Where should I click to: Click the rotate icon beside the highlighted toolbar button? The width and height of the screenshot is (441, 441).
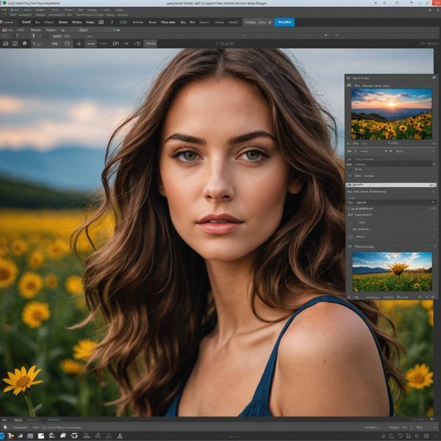click(x=137, y=43)
